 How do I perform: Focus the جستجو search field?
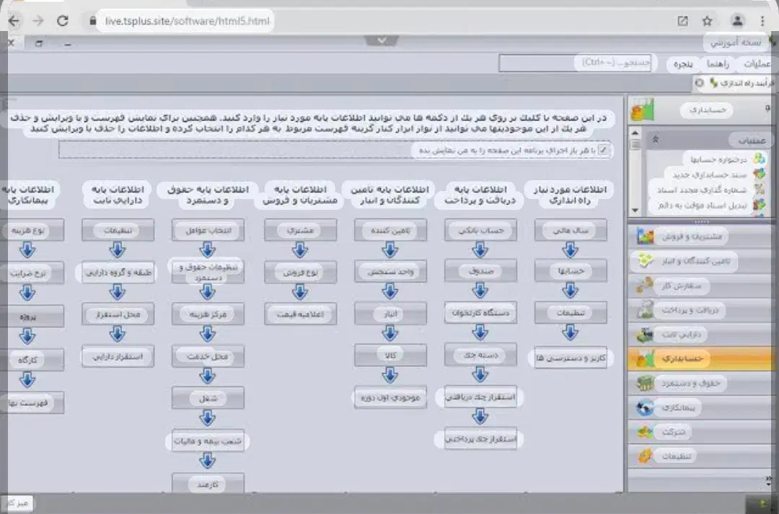coord(575,63)
